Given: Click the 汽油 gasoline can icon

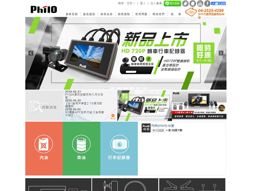Looking at the screenshot, I should point(44,144).
